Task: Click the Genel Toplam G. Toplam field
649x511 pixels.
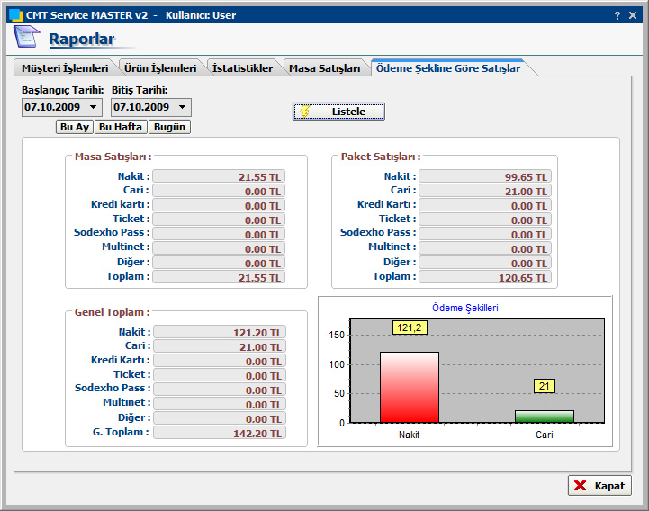Action: 219,433
